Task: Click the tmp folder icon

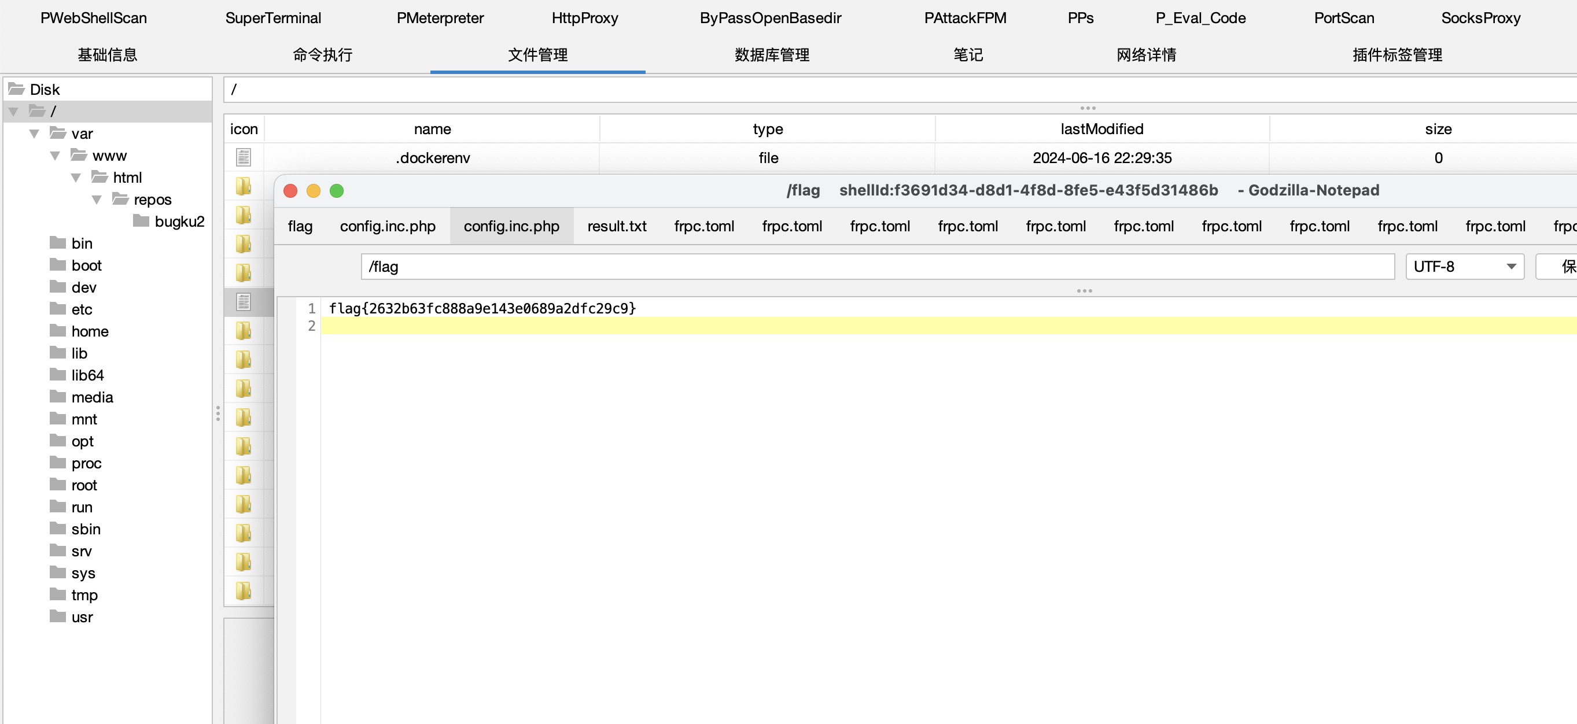Action: (58, 594)
